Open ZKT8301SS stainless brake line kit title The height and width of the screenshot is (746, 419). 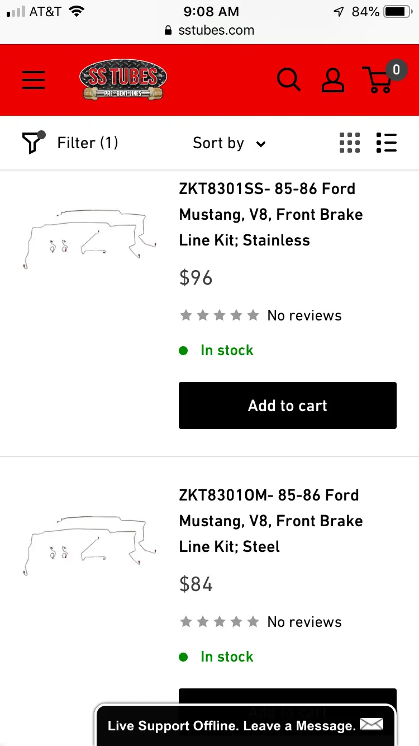click(271, 214)
